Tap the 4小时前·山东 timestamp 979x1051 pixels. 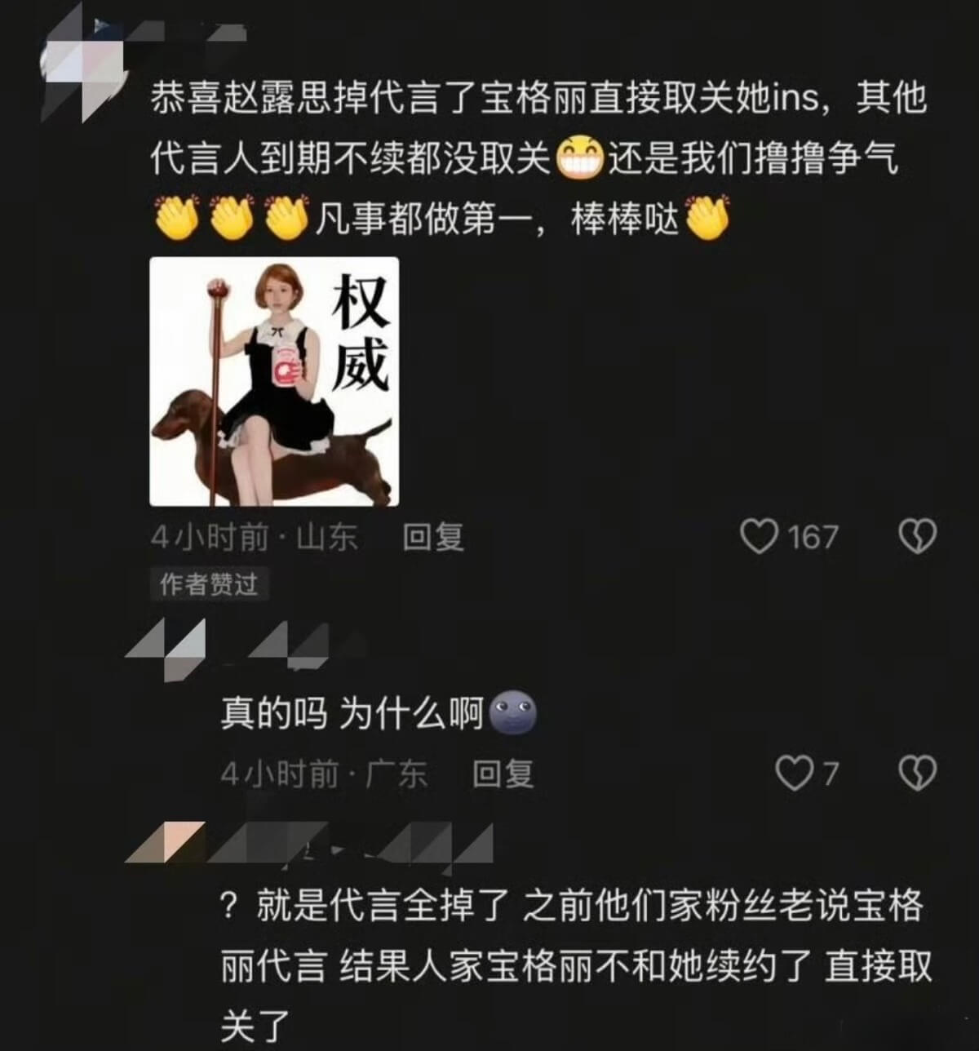pos(255,537)
